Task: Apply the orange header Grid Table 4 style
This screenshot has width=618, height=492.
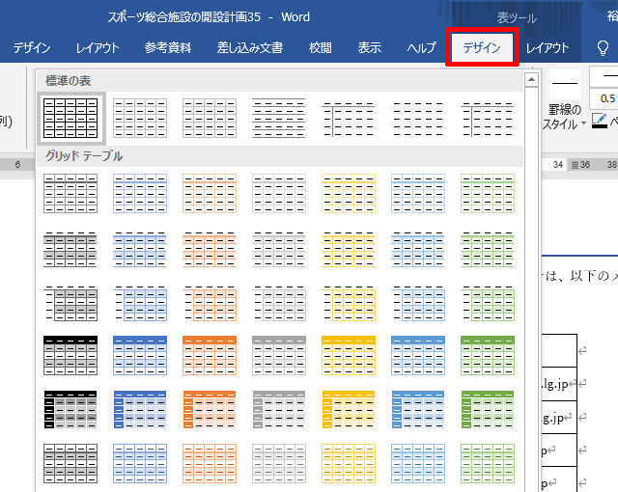Action: [210, 355]
